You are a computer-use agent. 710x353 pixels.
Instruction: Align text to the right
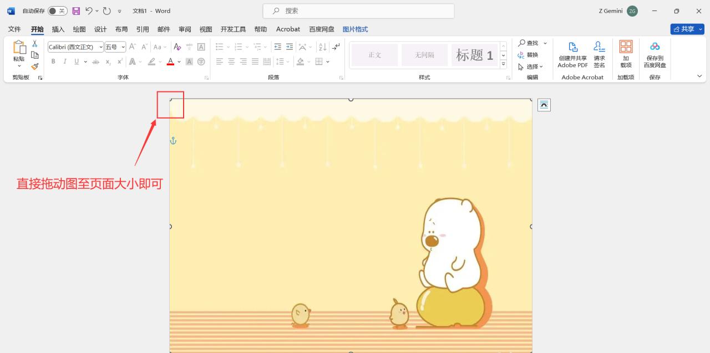[243, 62]
